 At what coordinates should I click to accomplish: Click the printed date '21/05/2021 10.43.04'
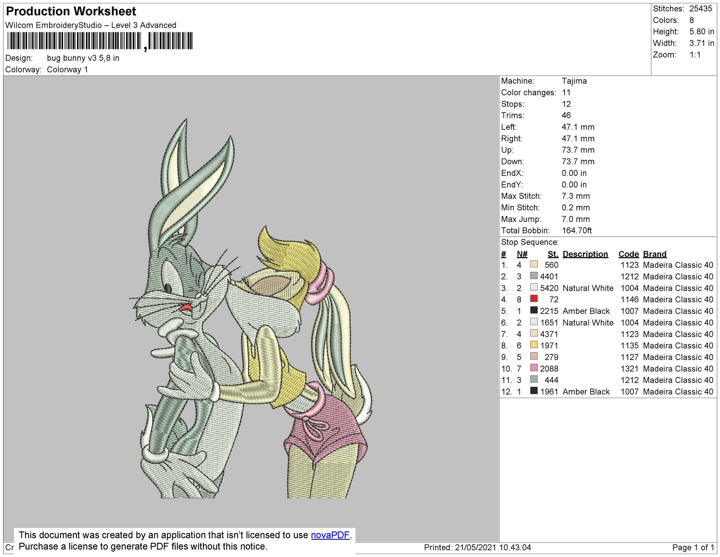tap(493, 547)
